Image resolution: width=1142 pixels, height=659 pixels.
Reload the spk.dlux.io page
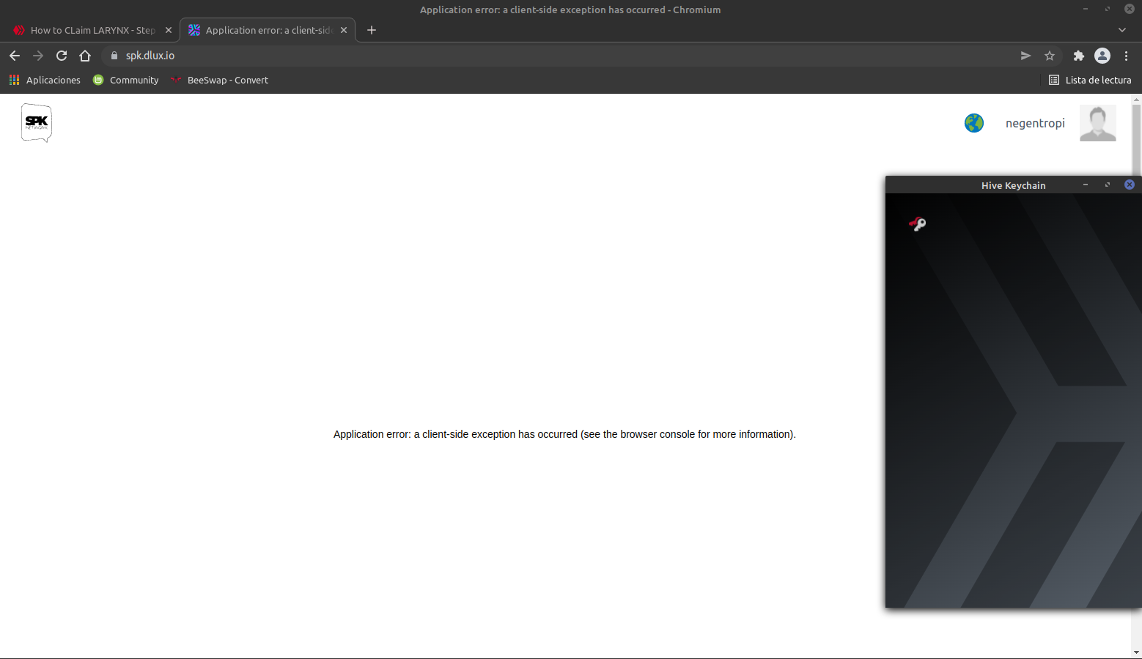tap(62, 56)
